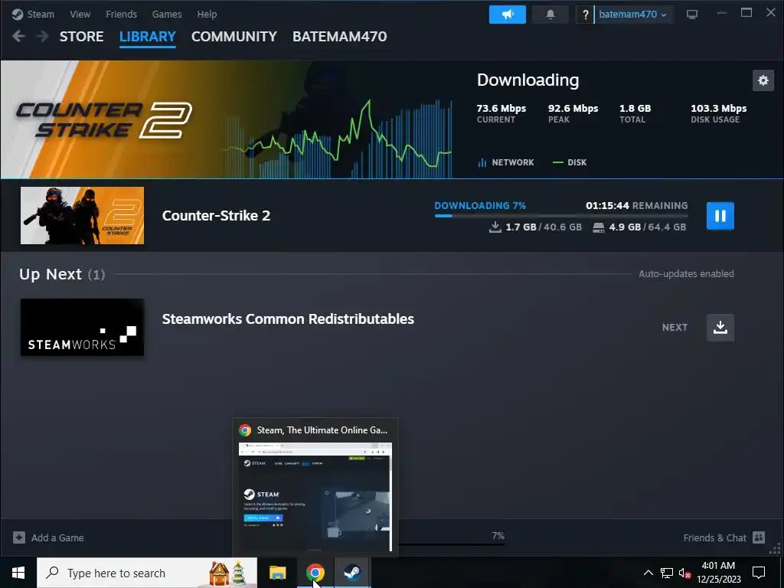Click the Counter-Strike 2 title
784x588 pixels.
coord(216,215)
